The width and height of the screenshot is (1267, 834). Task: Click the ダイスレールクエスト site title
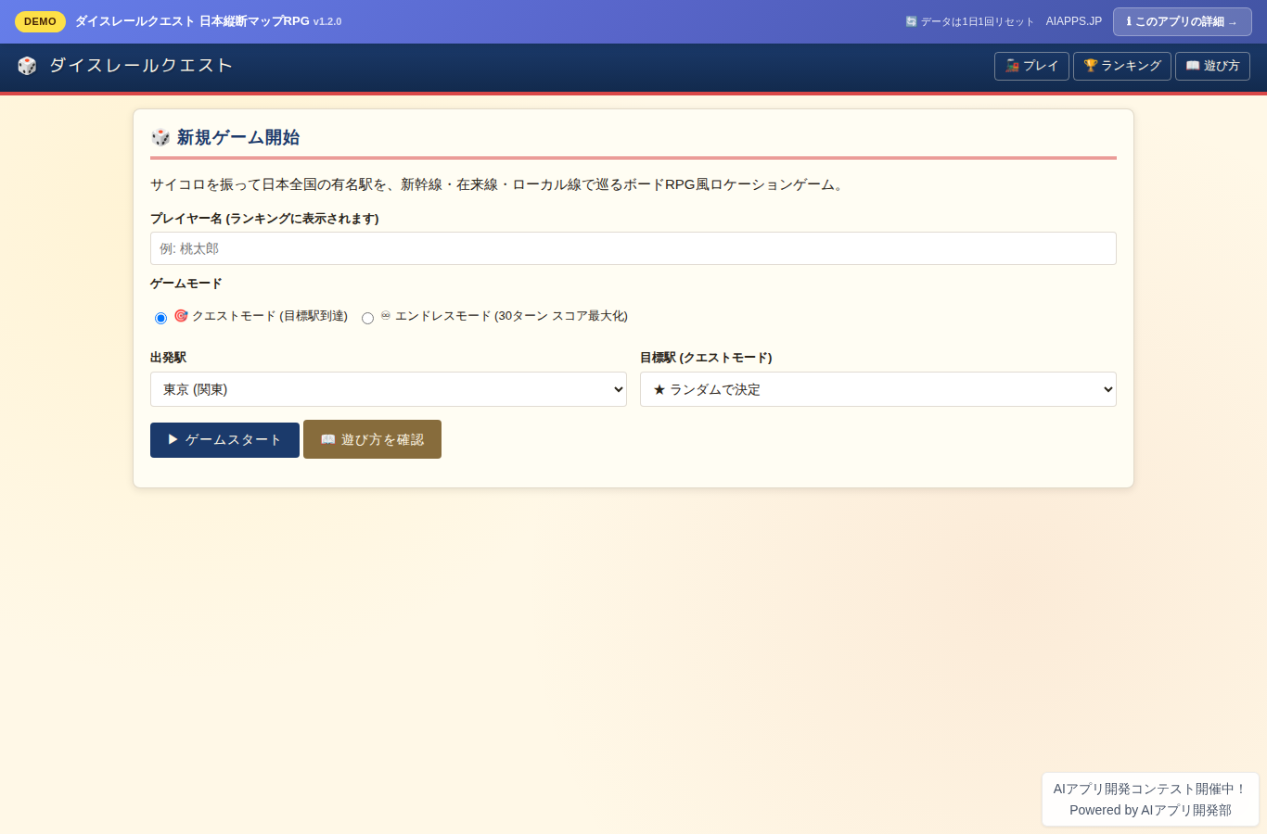[141, 65]
